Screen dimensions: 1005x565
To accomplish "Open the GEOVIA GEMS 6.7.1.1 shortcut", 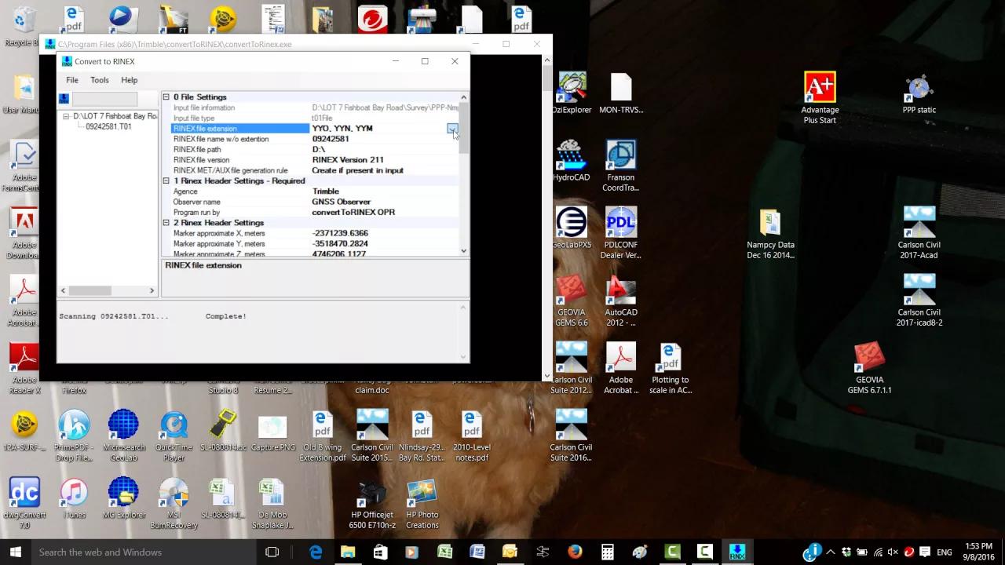I will [x=869, y=367].
